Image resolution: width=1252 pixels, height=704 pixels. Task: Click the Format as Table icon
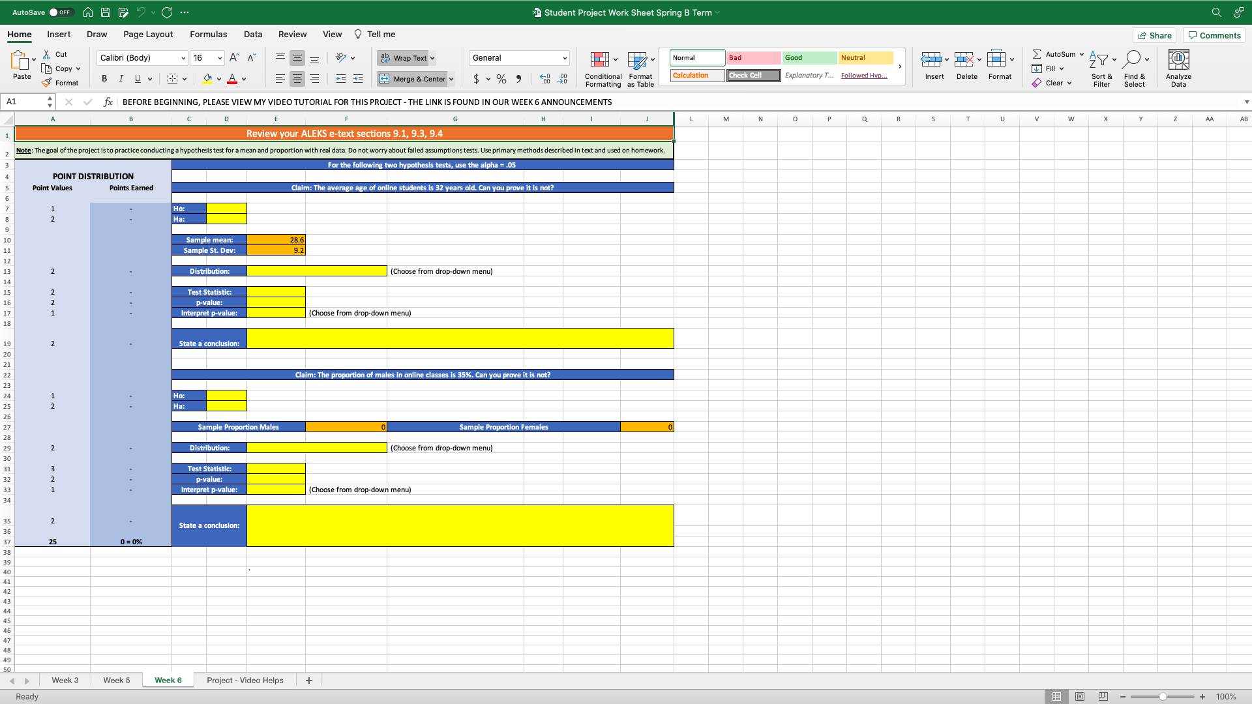pyautogui.click(x=637, y=60)
